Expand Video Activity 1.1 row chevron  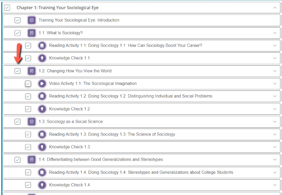tap(275, 84)
